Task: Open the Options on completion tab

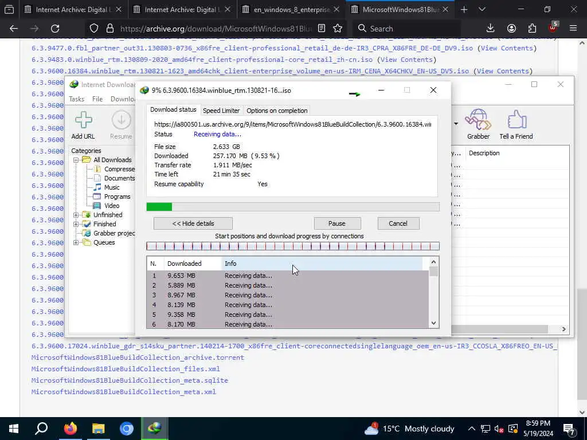Action: pyautogui.click(x=277, y=111)
